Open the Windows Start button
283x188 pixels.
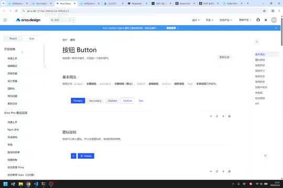click(5, 184)
